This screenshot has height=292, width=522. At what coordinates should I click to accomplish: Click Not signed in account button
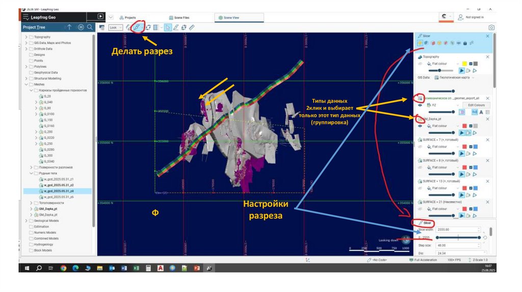click(471, 17)
